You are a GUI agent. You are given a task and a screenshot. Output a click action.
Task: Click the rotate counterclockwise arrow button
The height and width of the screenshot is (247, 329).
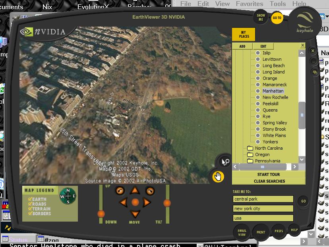(x=120, y=191)
